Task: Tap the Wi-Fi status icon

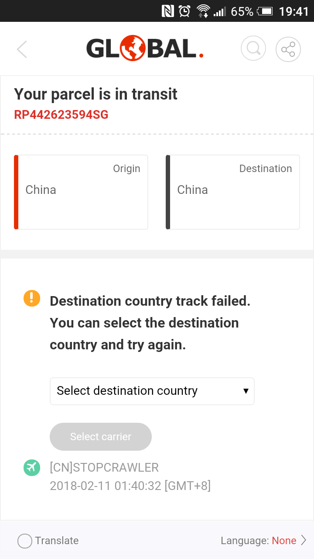Action: click(x=203, y=11)
